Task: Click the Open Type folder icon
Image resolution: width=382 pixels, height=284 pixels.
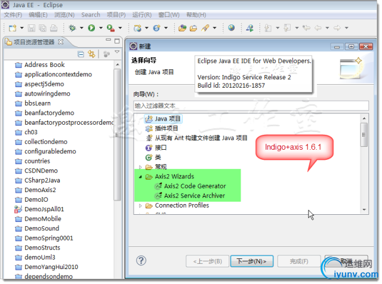Action: coord(182,28)
